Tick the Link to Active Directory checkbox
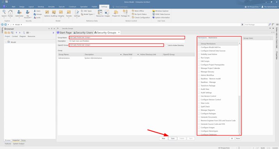The height and width of the screenshot is (149, 279). pos(166,45)
